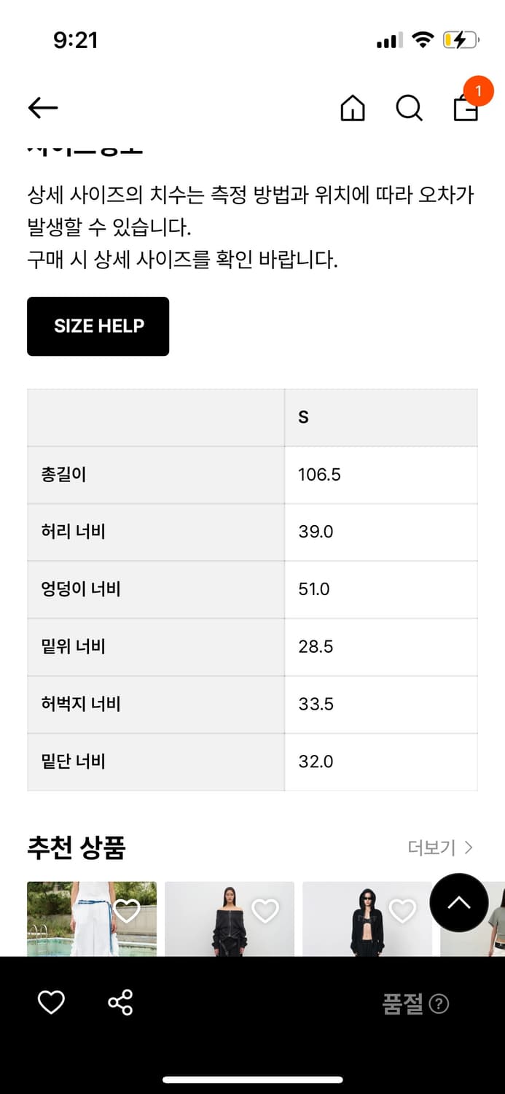Viewport: 505px width, 1094px height.
Task: Toggle the heart on the white skirt thumbnail
Action: (x=129, y=909)
